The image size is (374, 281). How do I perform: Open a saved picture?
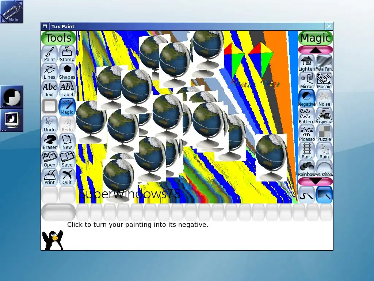click(50, 160)
